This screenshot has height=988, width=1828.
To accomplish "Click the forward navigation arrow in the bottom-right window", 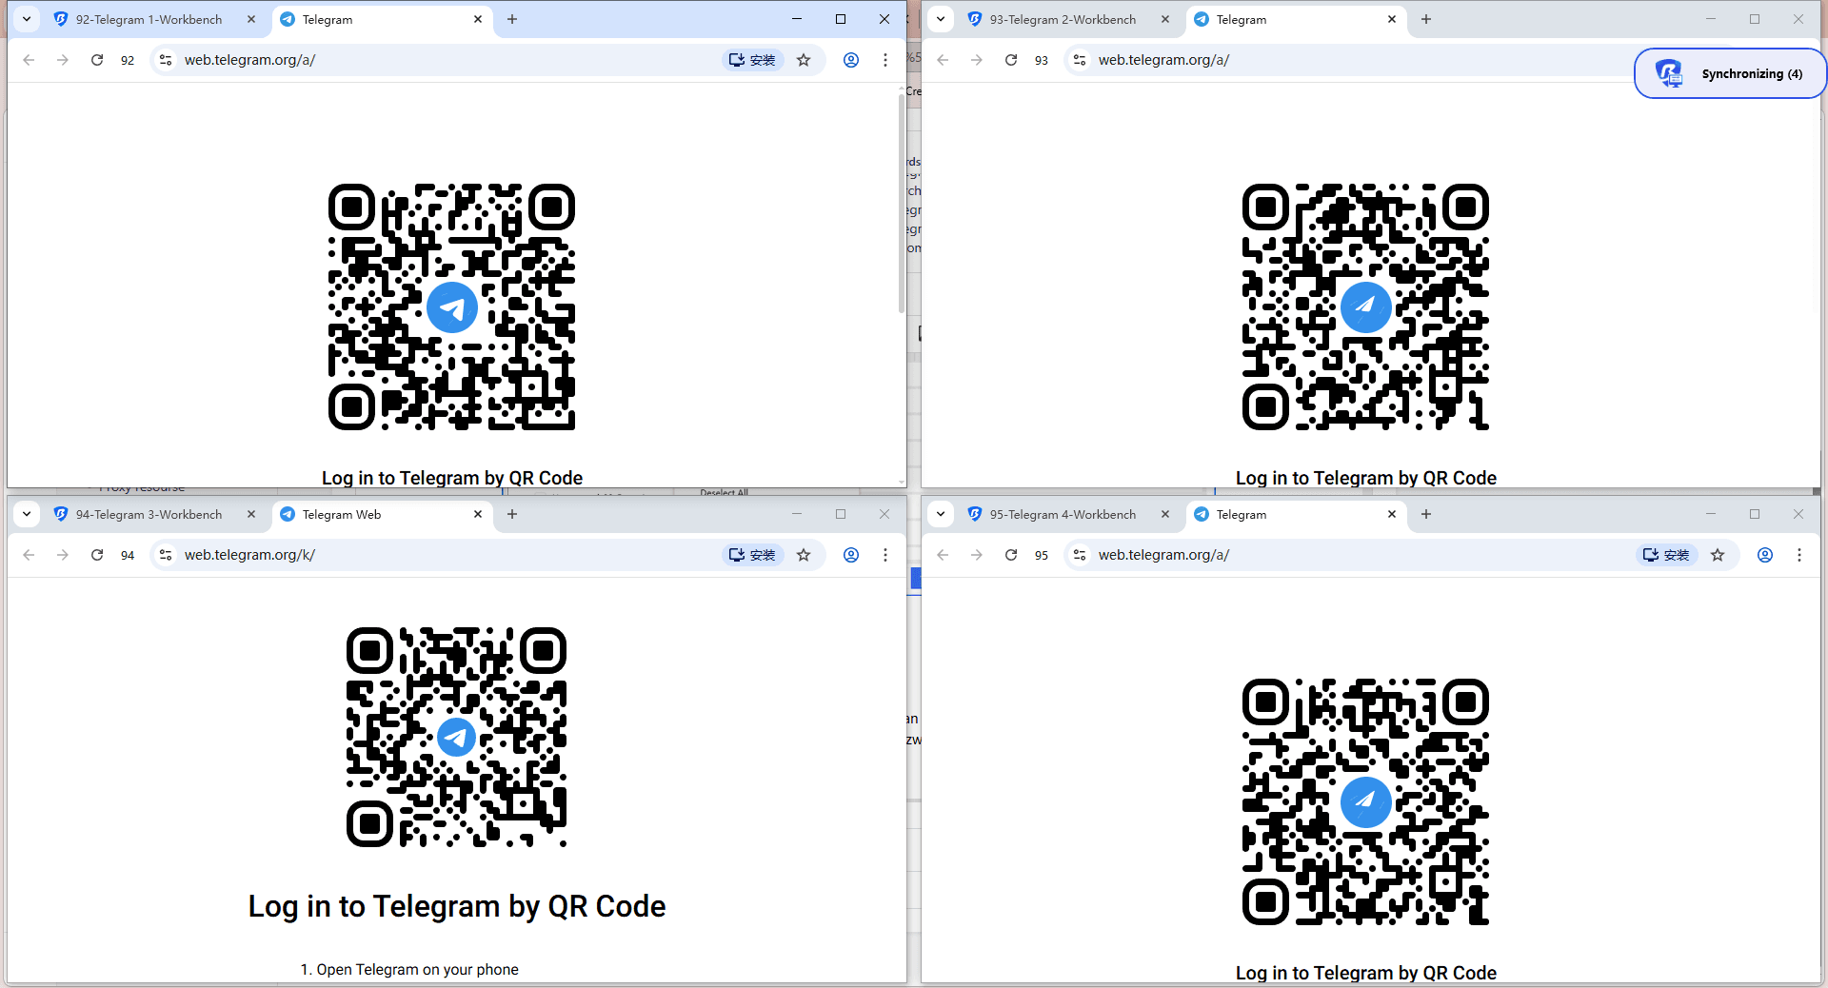I will [977, 555].
